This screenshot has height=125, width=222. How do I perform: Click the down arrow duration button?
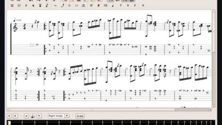pos(39,116)
